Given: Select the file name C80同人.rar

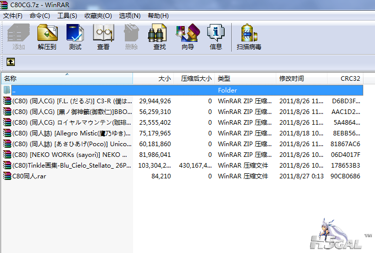Looking at the screenshot, I should [x=29, y=176].
